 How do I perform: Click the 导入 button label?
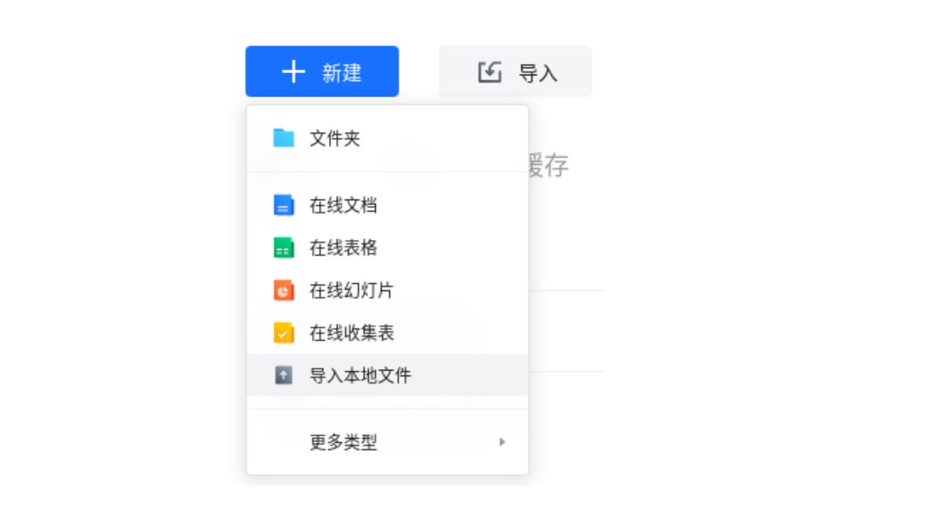(x=538, y=73)
